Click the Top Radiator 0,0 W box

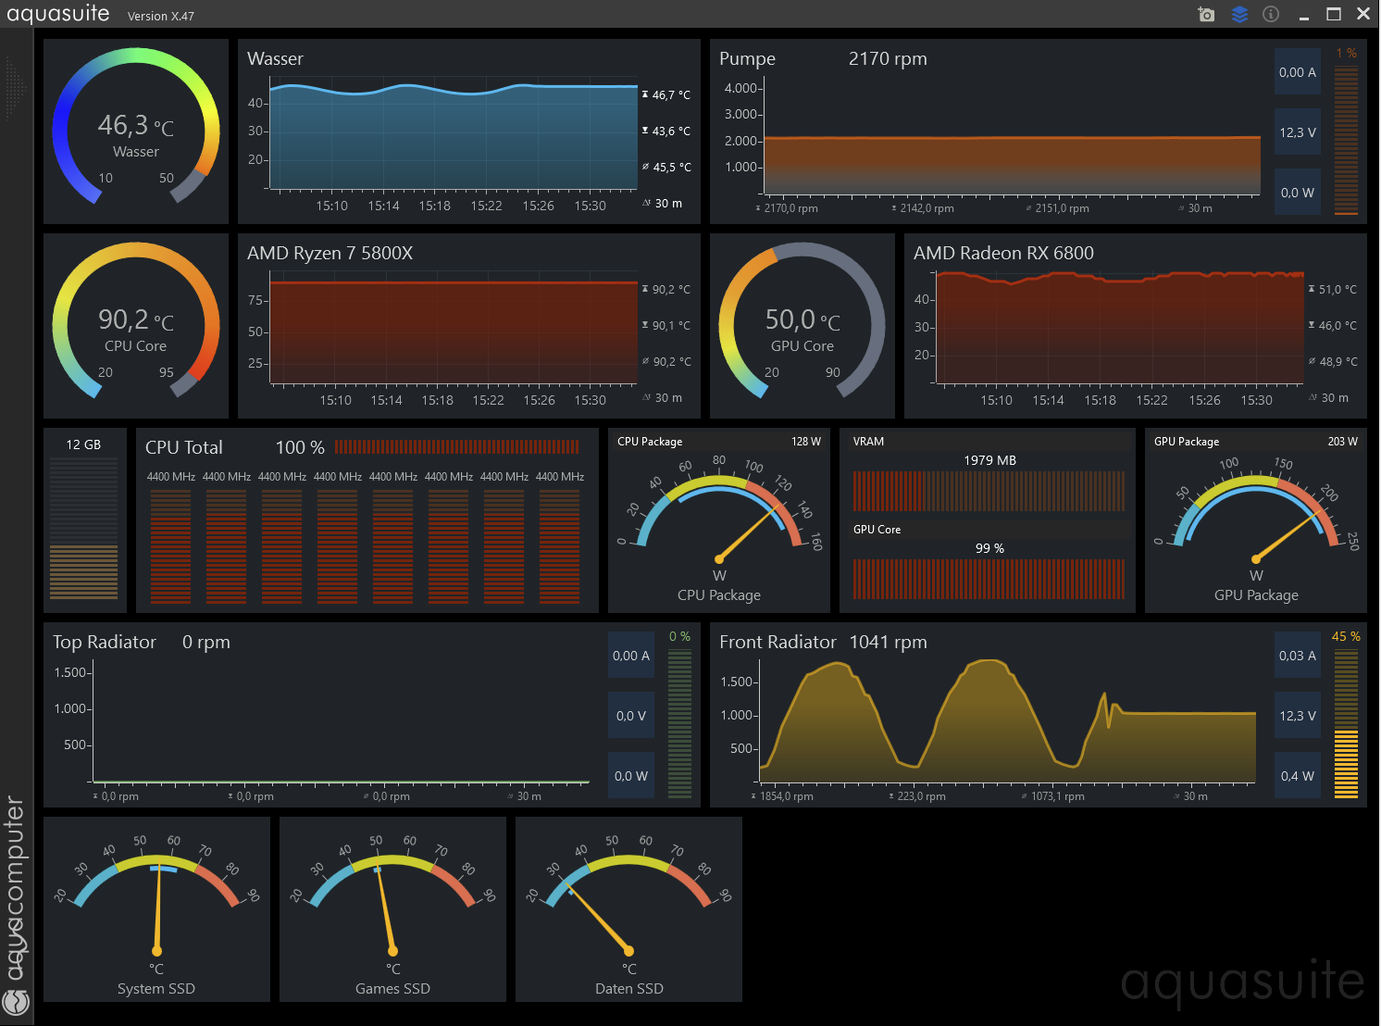point(630,776)
